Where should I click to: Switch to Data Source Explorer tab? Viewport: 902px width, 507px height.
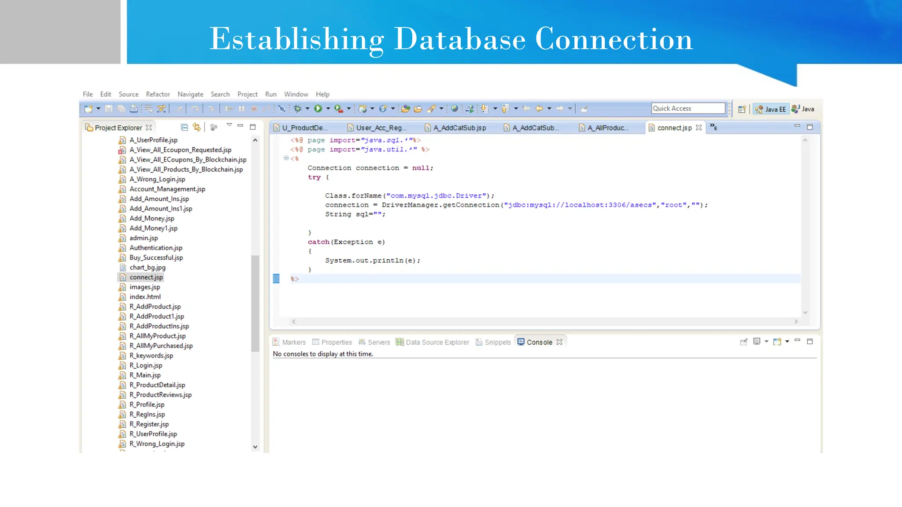click(x=433, y=342)
